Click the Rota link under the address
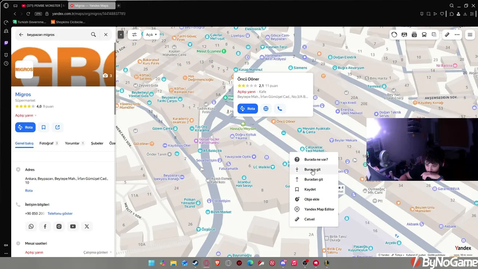 [29, 191]
